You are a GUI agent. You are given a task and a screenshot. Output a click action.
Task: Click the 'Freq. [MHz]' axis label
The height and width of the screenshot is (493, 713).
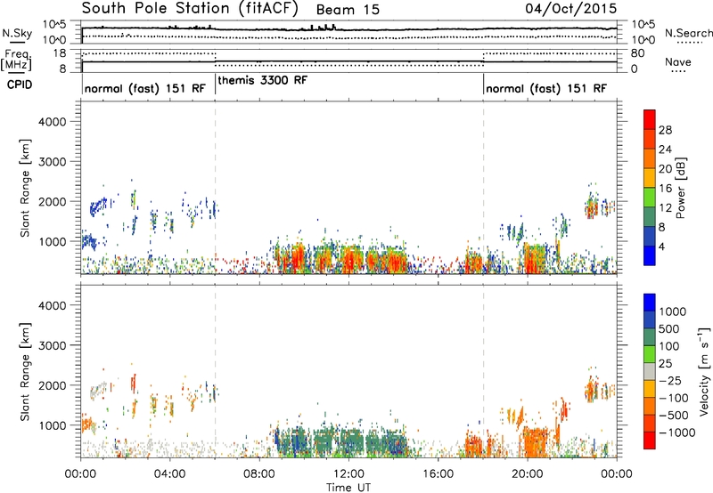coord(16,60)
